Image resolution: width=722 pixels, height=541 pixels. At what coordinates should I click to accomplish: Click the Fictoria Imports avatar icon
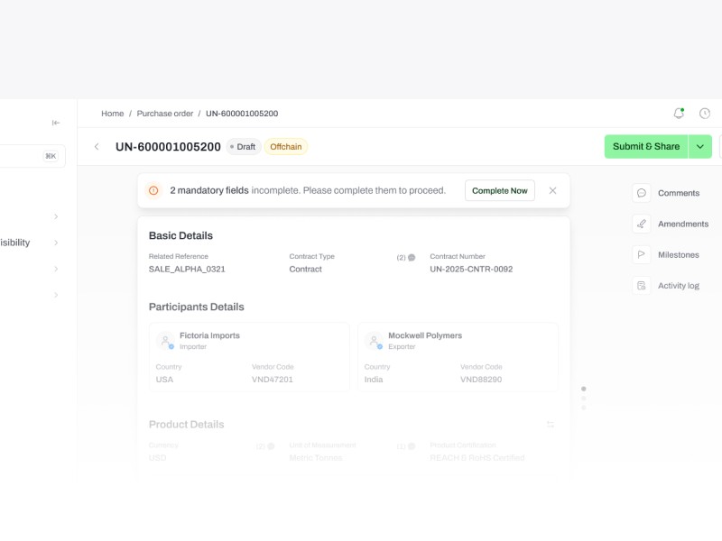(x=165, y=341)
